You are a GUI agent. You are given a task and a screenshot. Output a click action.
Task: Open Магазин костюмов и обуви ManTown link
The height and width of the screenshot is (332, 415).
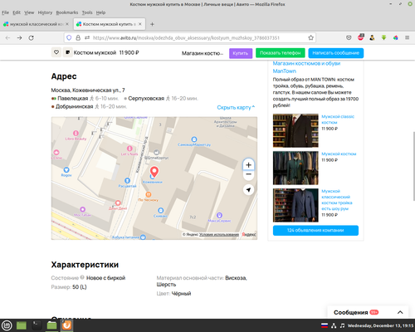coord(306,67)
